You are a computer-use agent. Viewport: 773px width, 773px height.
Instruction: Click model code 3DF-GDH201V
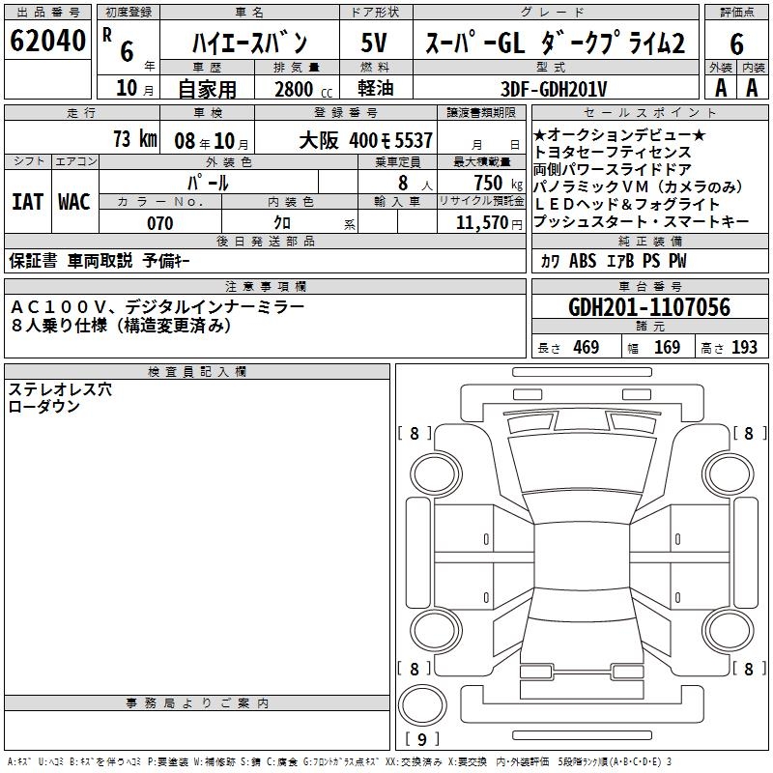[554, 89]
